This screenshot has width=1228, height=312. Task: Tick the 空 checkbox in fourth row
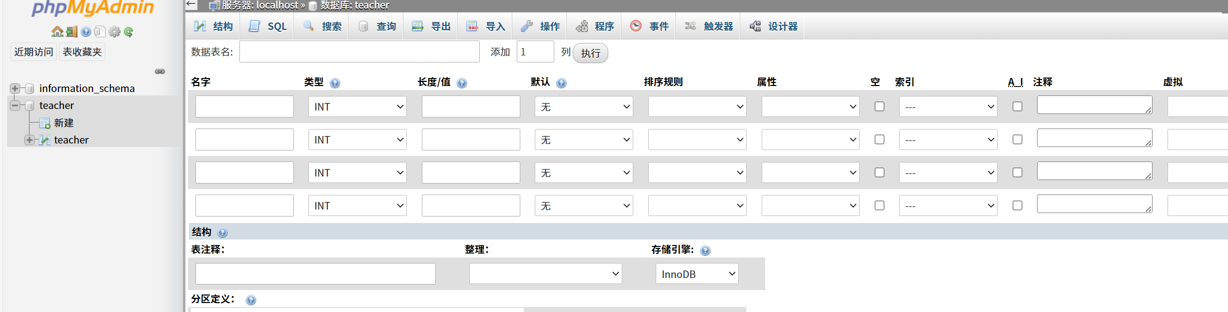tap(879, 205)
